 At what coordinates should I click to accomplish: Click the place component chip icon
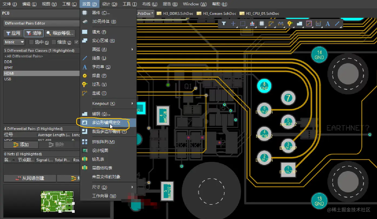[262, 24]
